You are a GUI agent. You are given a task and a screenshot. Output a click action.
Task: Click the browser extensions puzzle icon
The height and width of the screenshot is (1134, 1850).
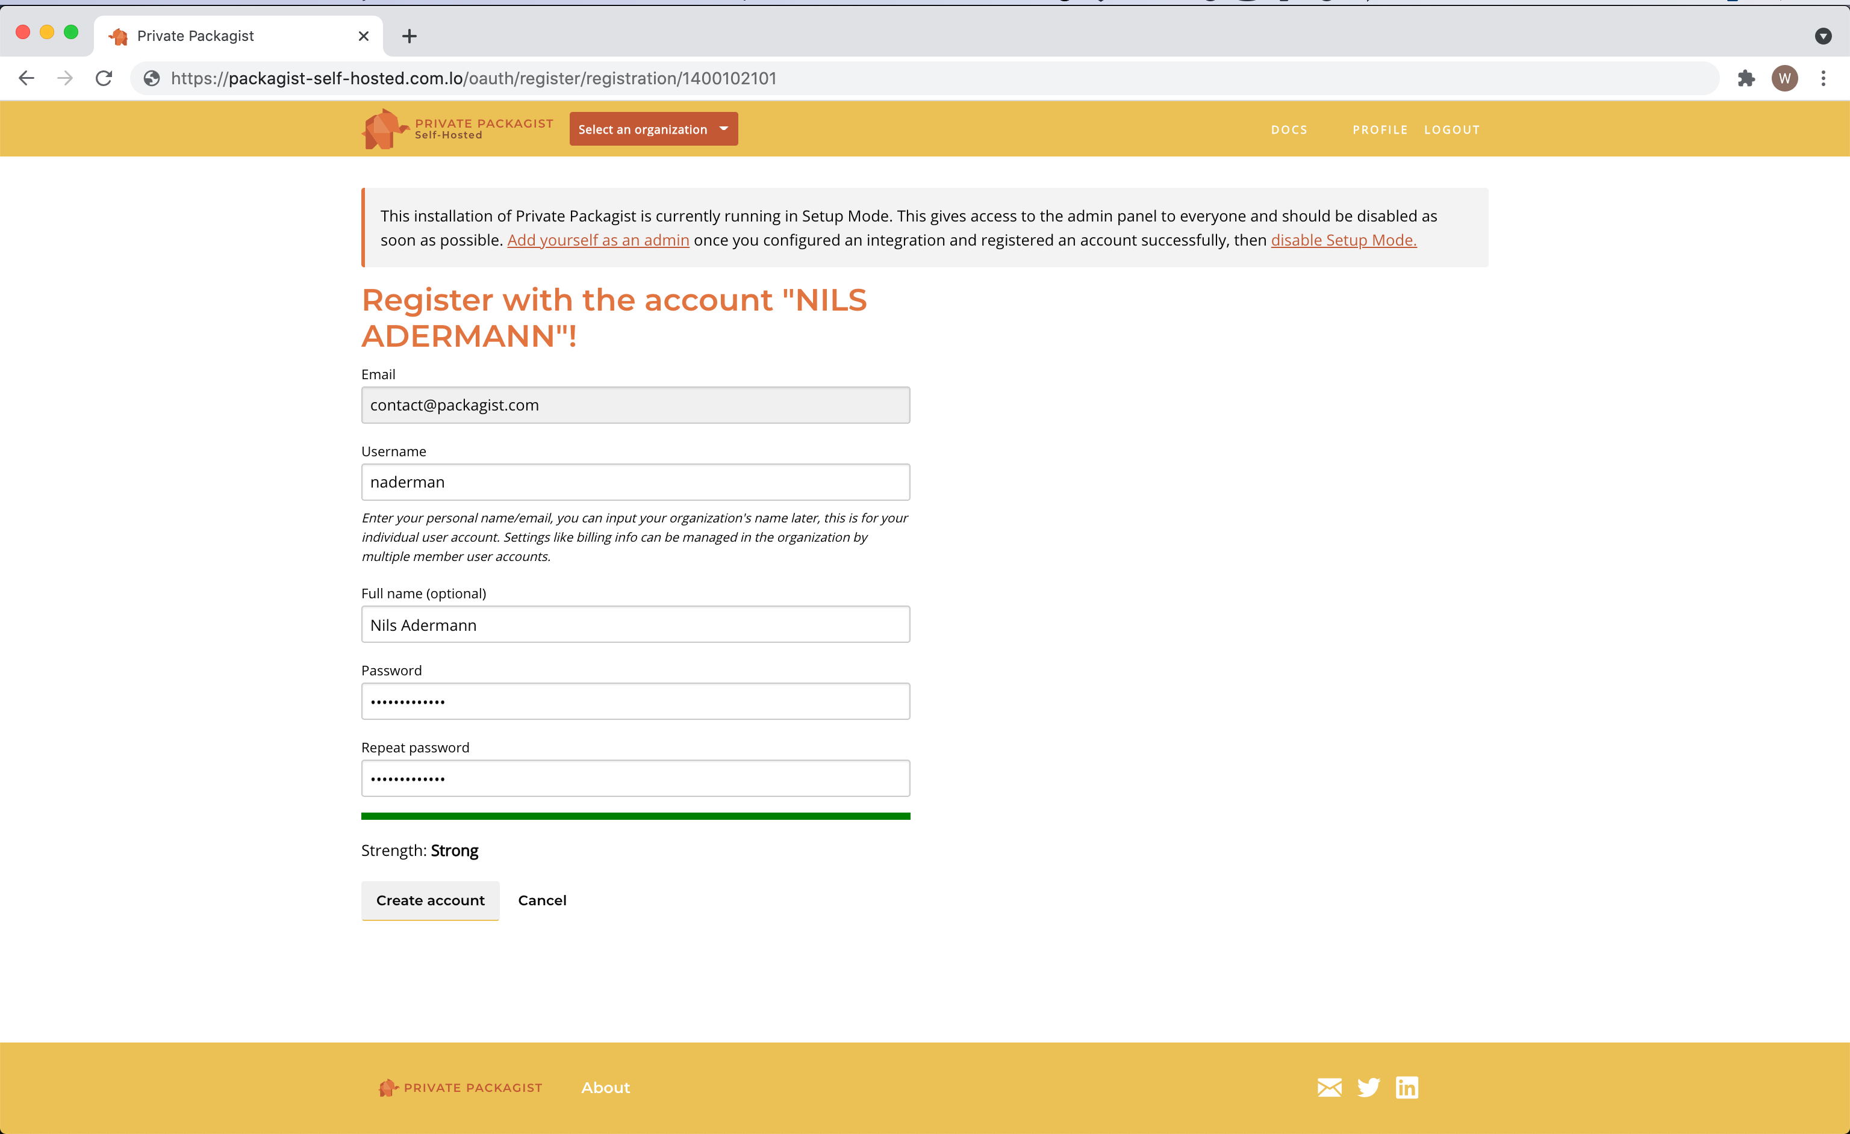pyautogui.click(x=1746, y=78)
